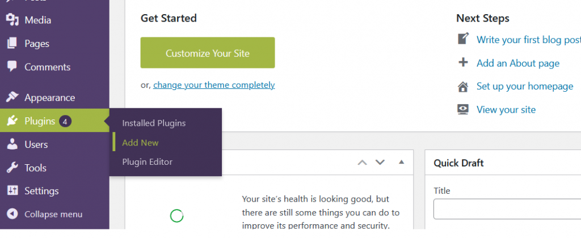
Task: Move Site Health widget down
Action: (x=380, y=163)
